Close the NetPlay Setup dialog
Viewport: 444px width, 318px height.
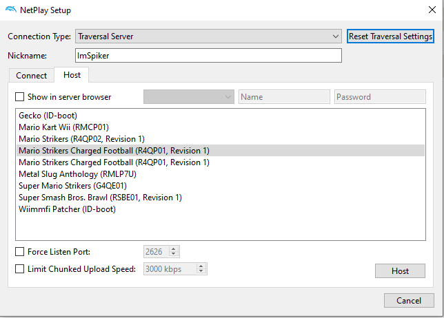(432, 10)
